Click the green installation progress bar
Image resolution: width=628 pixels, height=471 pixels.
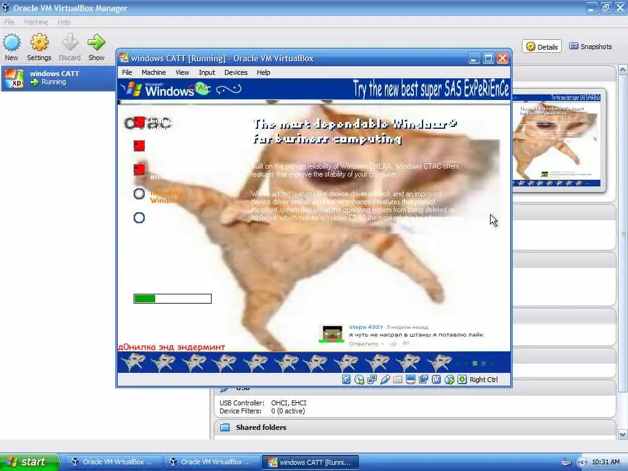click(172, 299)
